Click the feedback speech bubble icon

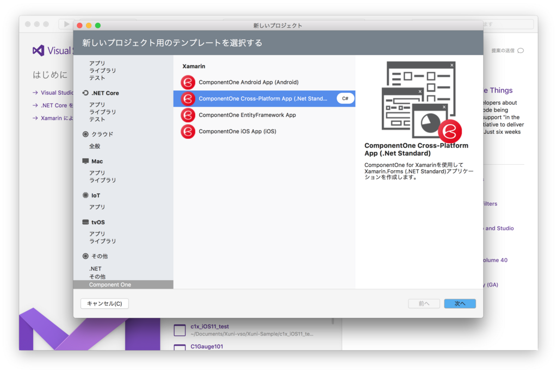(521, 51)
